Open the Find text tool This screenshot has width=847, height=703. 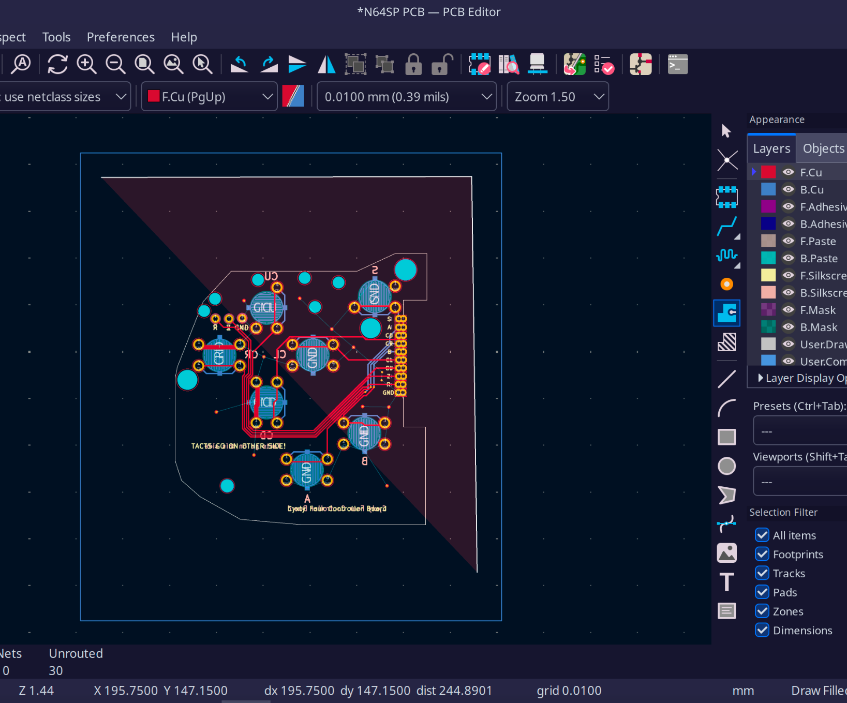click(x=21, y=64)
